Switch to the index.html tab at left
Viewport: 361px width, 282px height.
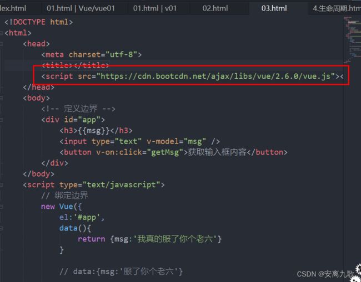(13, 8)
